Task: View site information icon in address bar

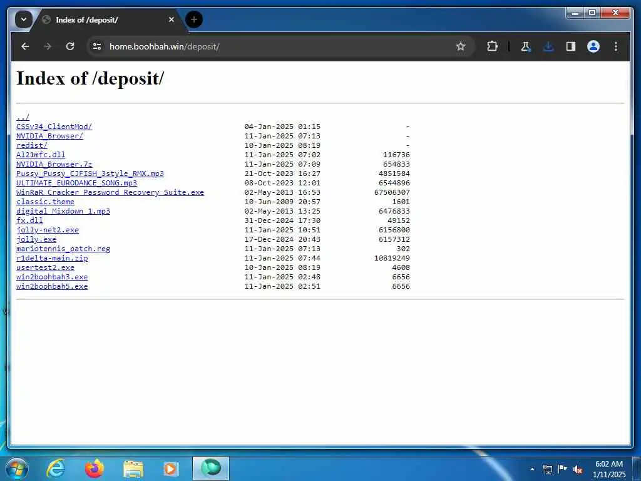Action: [97, 46]
